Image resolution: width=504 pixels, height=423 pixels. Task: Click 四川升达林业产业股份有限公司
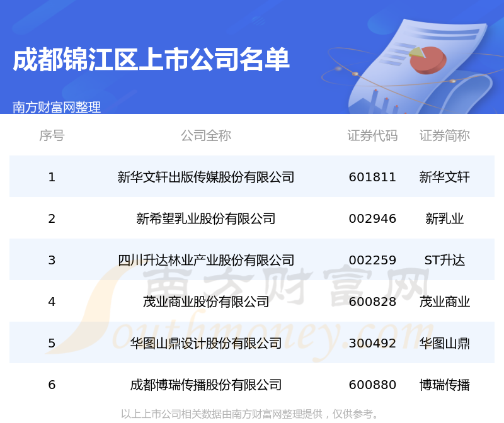coord(206,260)
